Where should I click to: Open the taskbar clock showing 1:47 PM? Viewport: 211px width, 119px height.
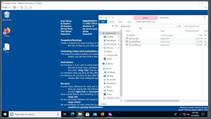pos(195,114)
